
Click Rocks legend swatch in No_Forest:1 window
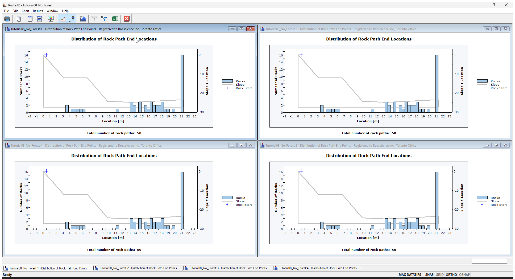click(x=227, y=81)
